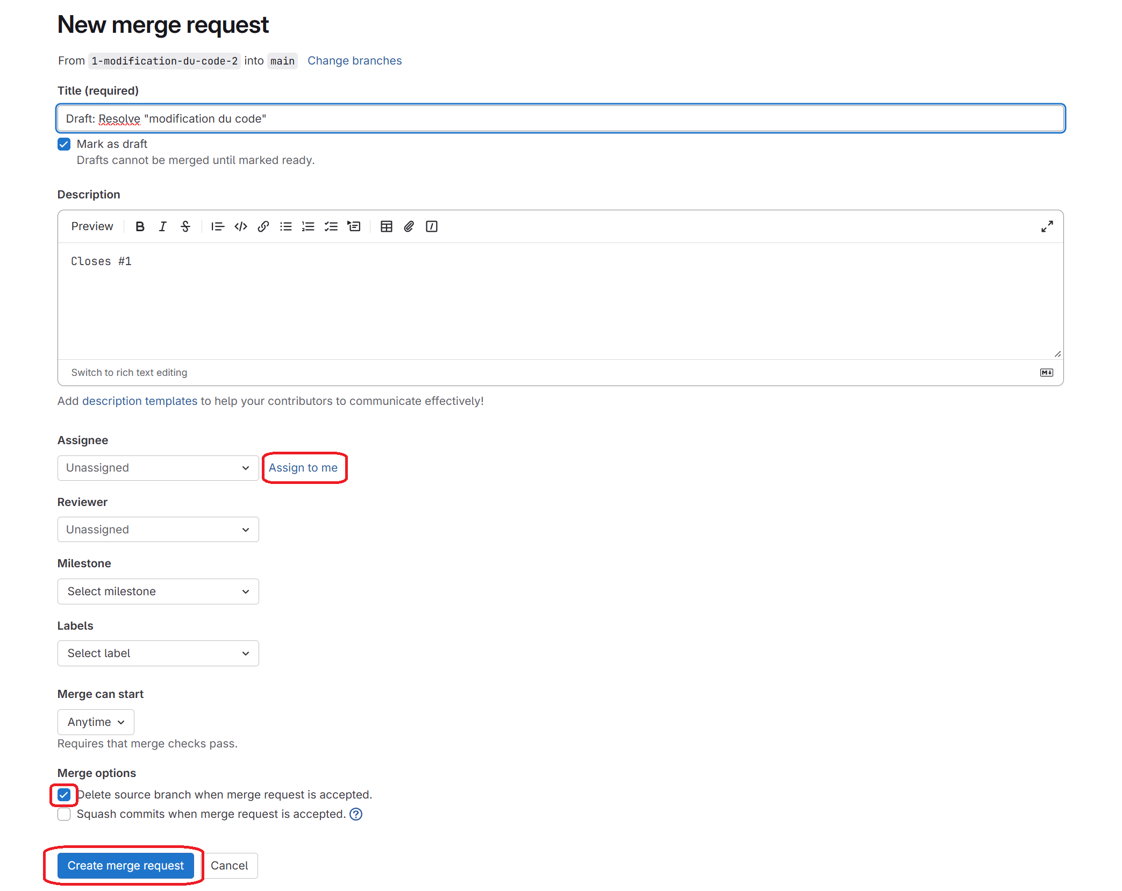The image size is (1122, 891).
Task: Apply bold formatting in description toolbar
Action: [140, 226]
